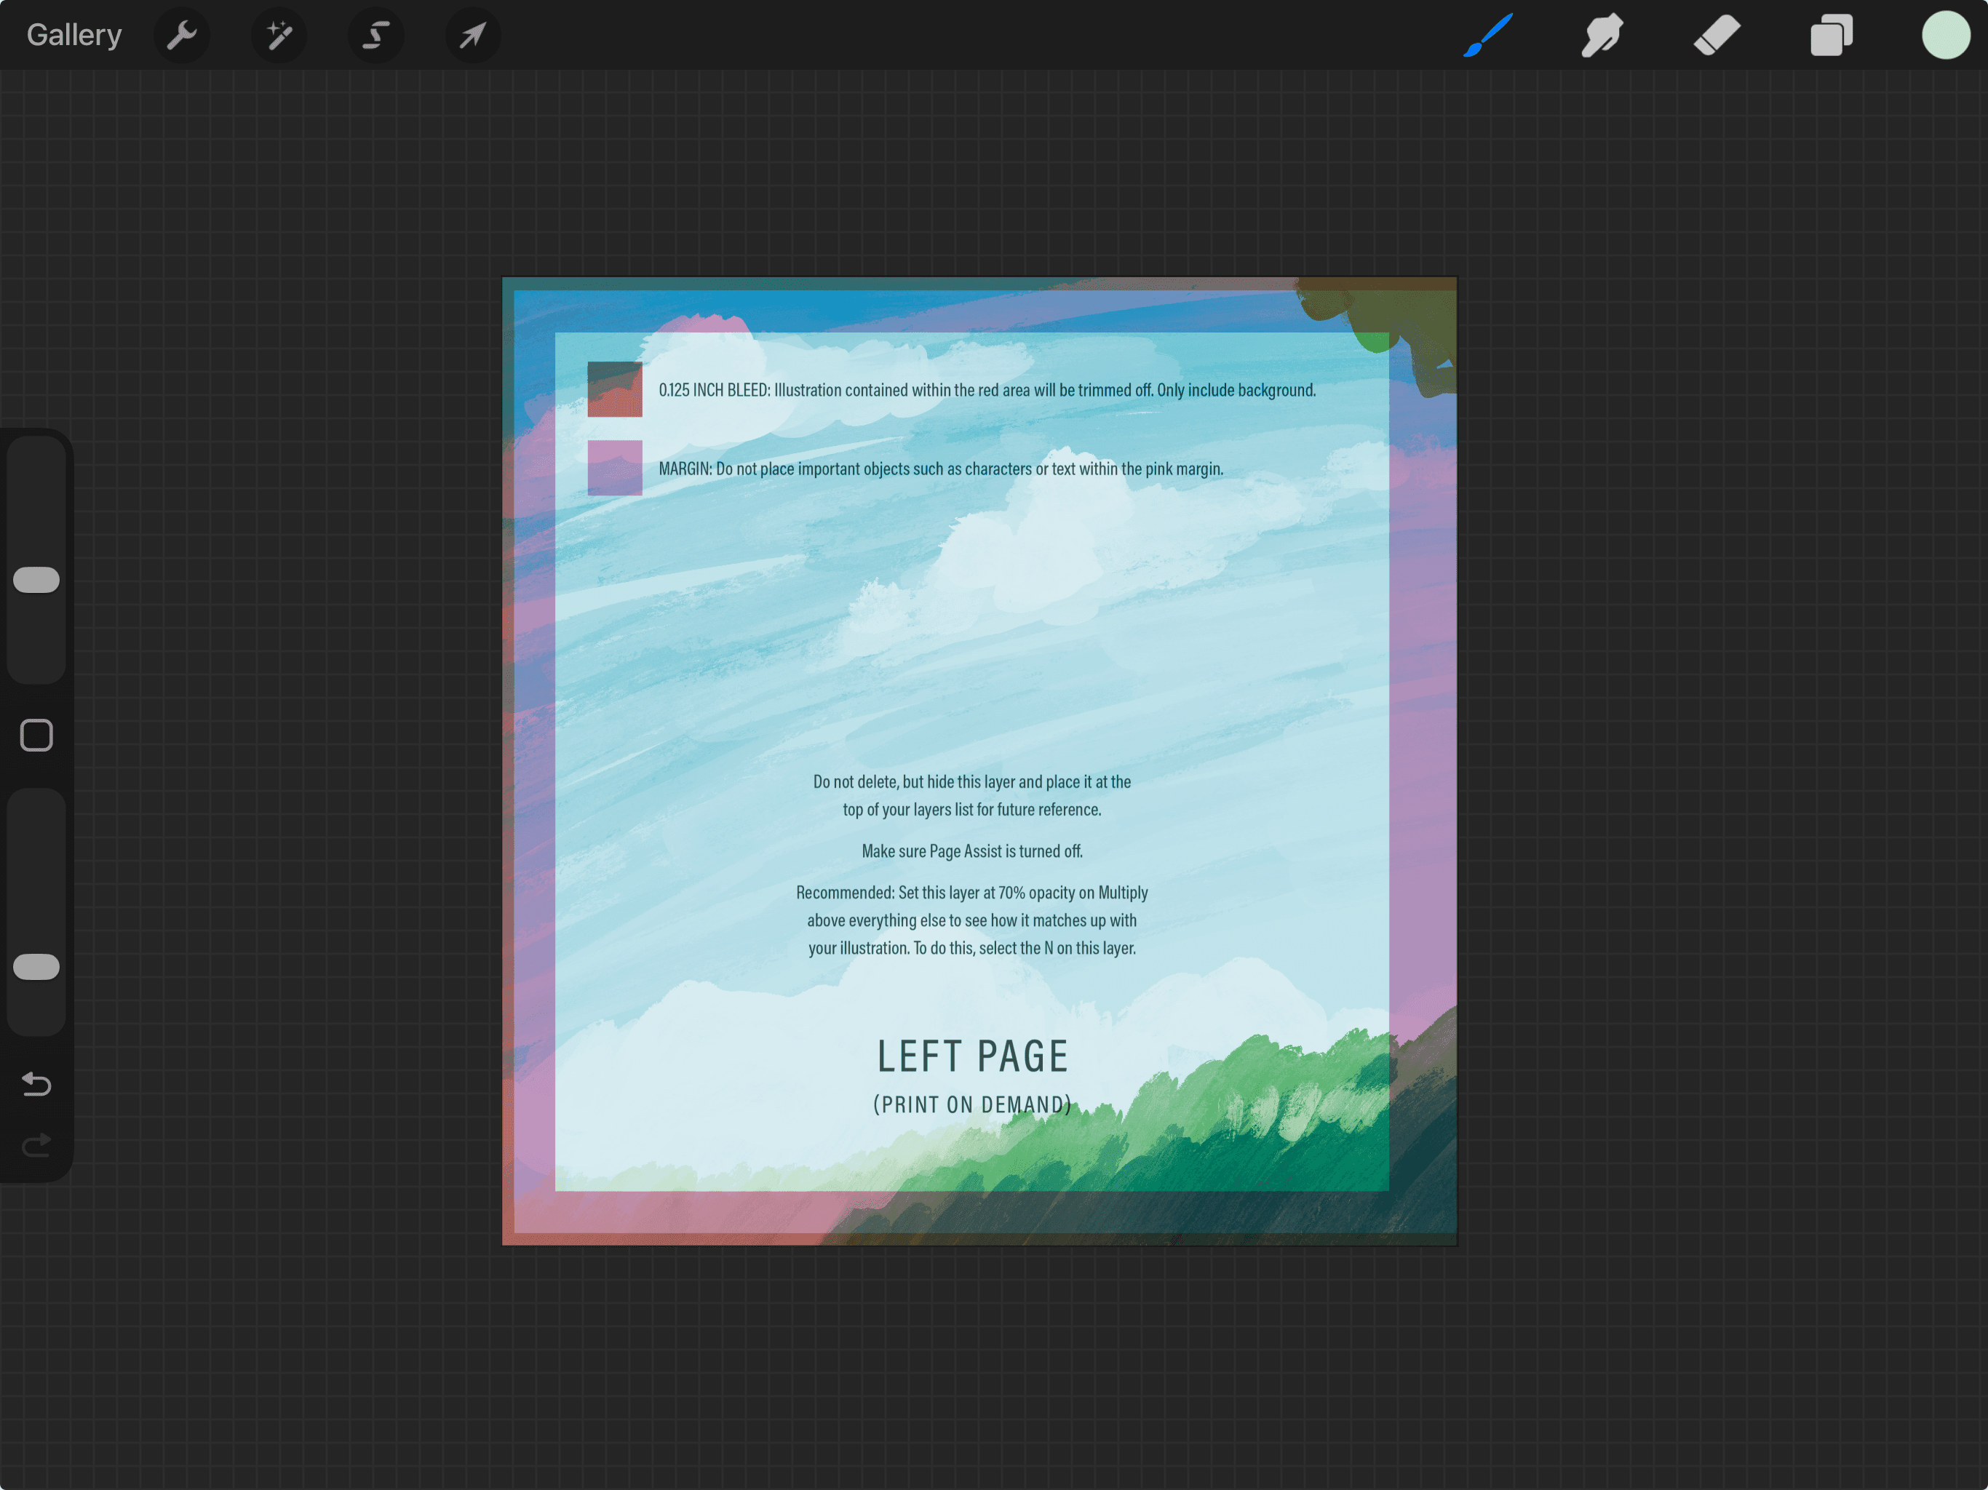Tap the pink margin legend swatch on canvas

point(615,469)
